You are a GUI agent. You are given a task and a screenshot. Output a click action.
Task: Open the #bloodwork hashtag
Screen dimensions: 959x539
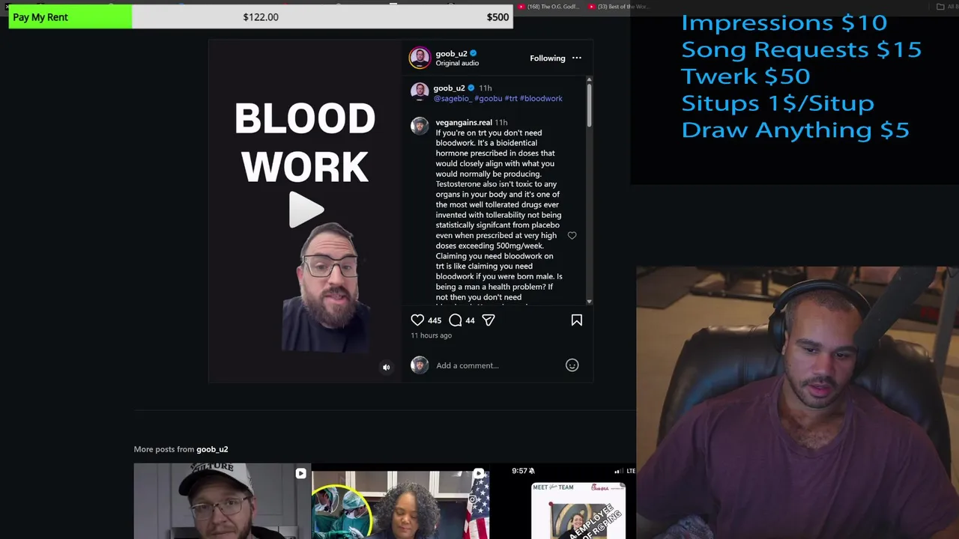(541, 98)
